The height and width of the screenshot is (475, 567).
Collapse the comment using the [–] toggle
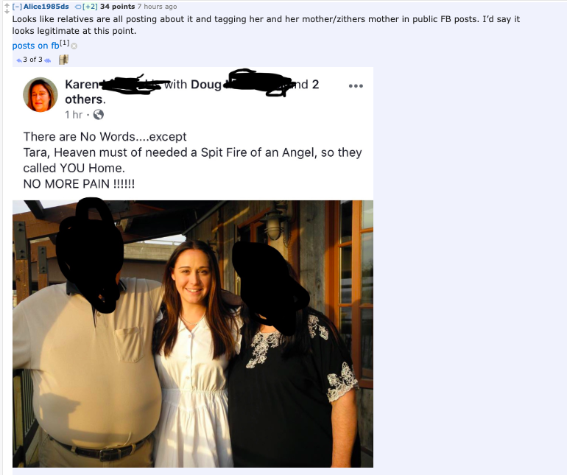pyautogui.click(x=17, y=7)
